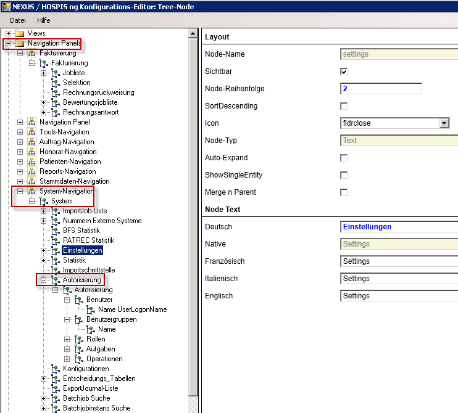Click the Reports-Navigation panel icon

pos(32,171)
